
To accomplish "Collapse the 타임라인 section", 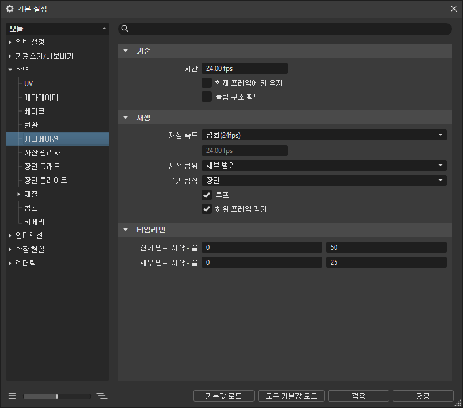I will coord(126,230).
